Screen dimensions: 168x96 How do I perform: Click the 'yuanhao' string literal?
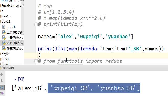tap(118, 37)
